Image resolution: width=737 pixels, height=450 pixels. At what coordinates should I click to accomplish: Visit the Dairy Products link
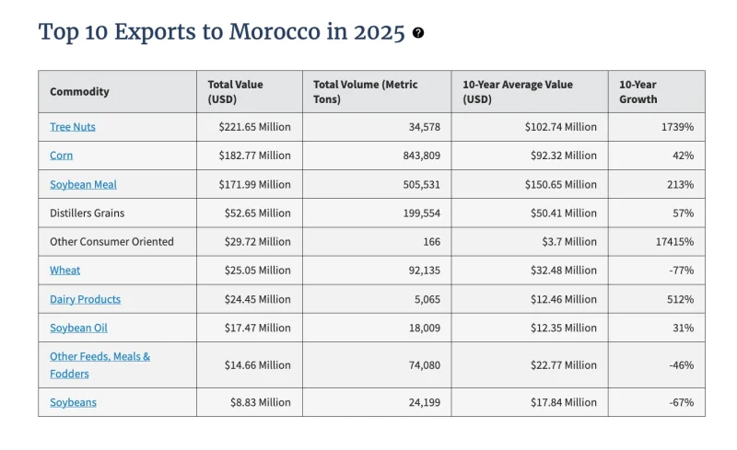point(85,300)
